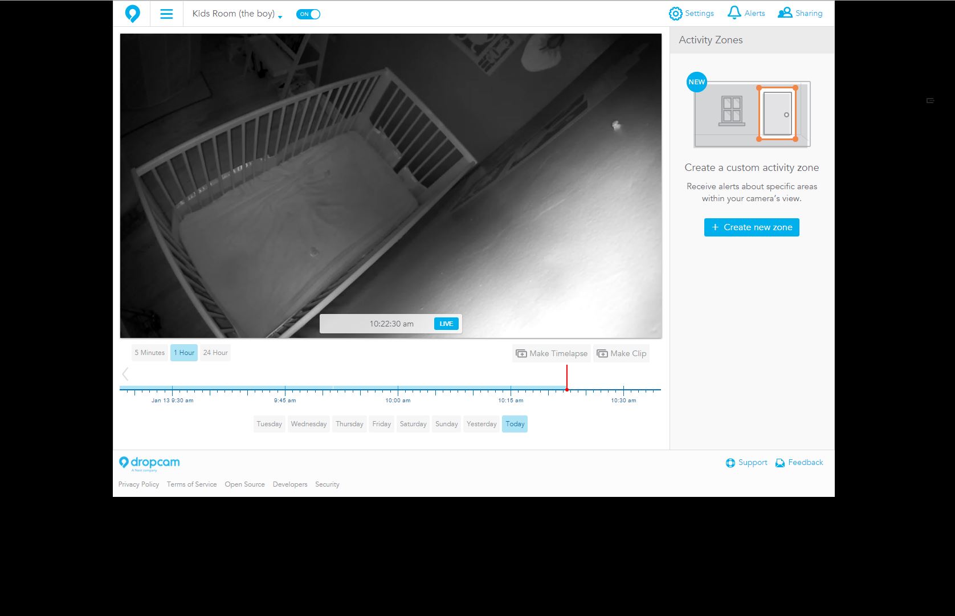The image size is (955, 616).
Task: Click the live camera video feed
Action: click(x=391, y=186)
